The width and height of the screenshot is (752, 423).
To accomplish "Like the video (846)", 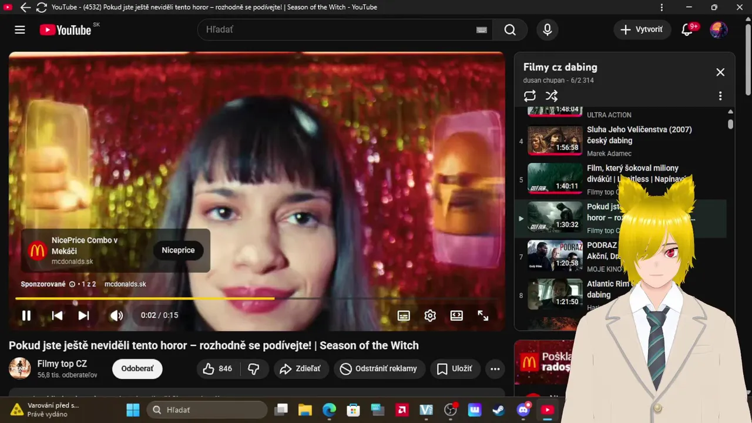I will [x=217, y=369].
